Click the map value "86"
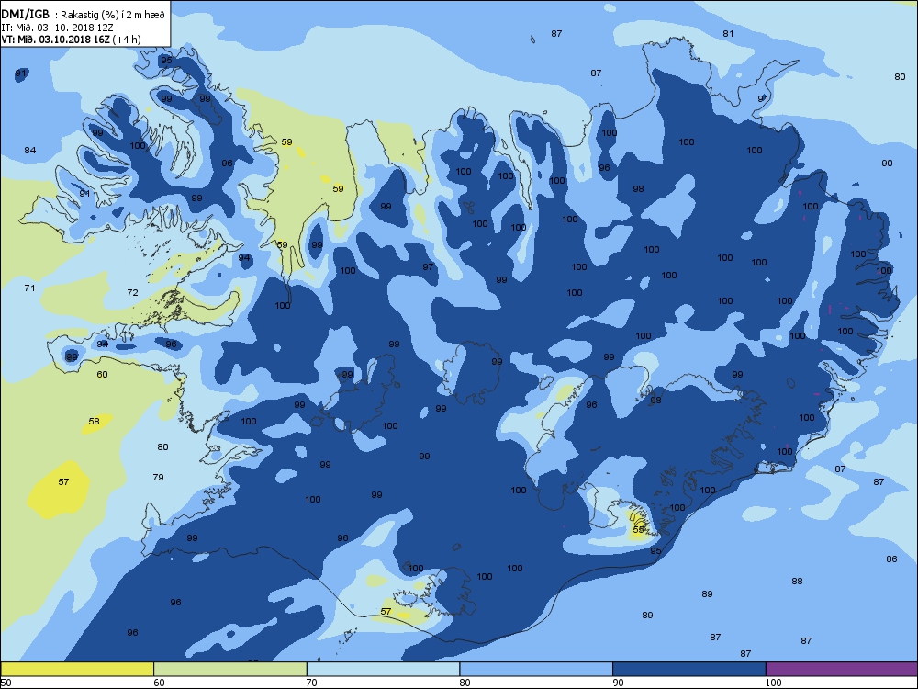 (x=891, y=559)
